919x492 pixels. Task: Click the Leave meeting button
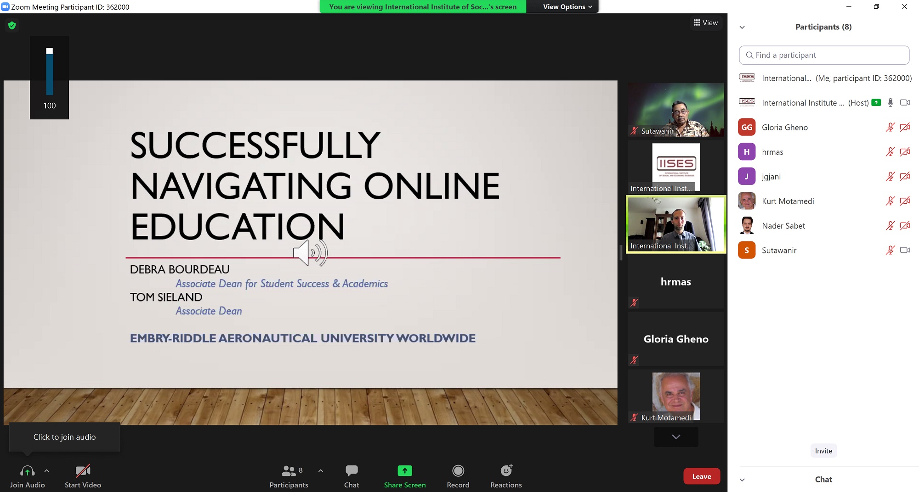(702, 476)
